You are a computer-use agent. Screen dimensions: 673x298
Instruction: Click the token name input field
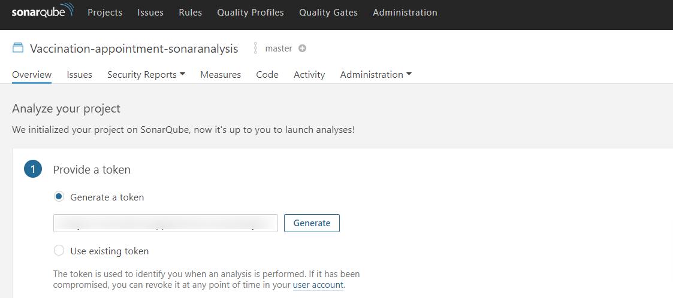[165, 223]
